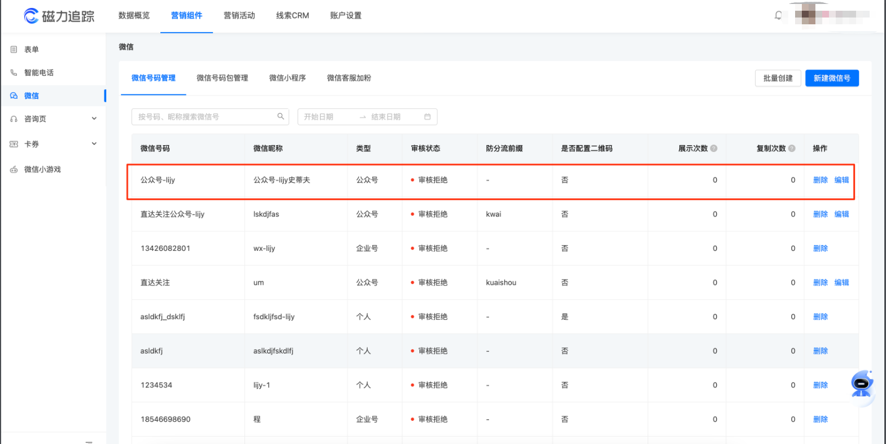Screen dimensions: 886x444
Task: Switch to 微信客服加粉 tab
Action: click(x=349, y=78)
